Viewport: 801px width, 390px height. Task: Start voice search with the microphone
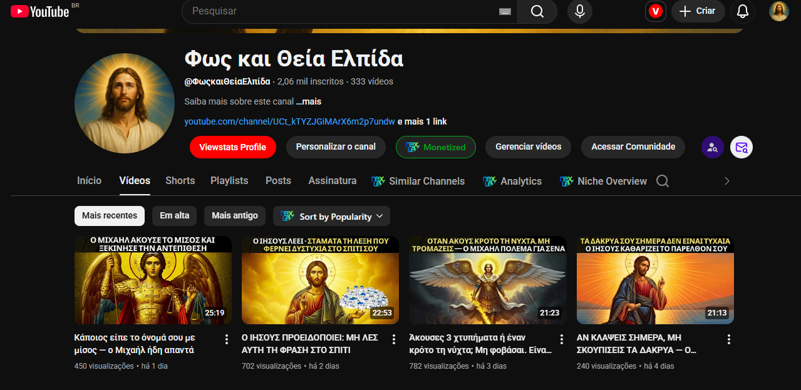[x=580, y=11]
